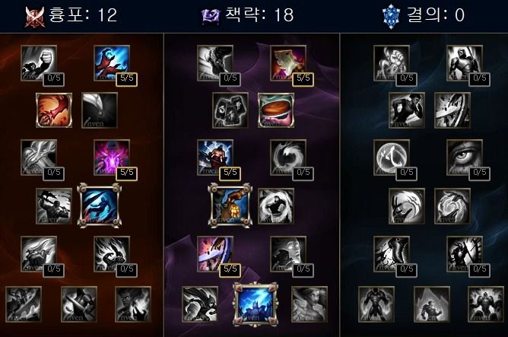The width and height of the screenshot is (508, 337).
Task: Select the blue Sorcery mastery in Ferocity
Action: [112, 63]
